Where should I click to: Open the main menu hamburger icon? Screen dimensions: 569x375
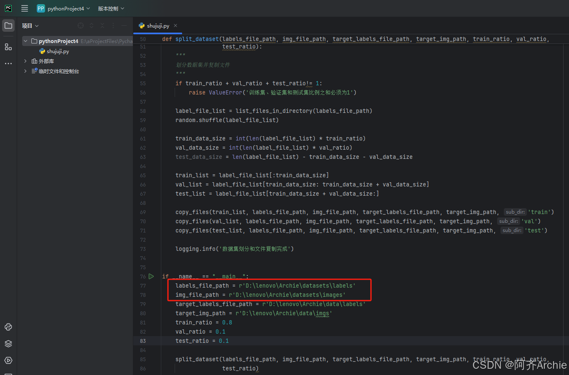[x=24, y=8]
